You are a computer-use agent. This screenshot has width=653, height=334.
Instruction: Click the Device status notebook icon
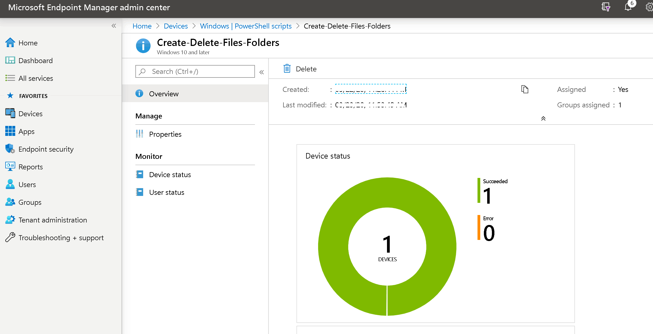click(x=140, y=174)
